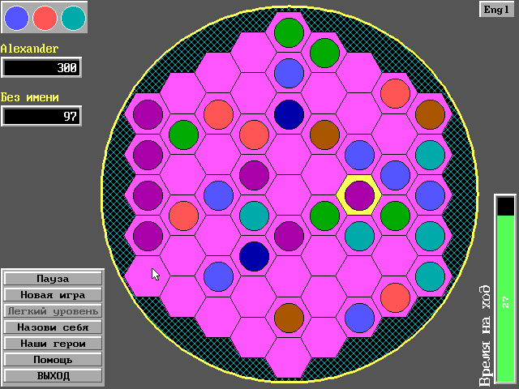Exit the game with ВЫХОД
Viewport: 519px width, 389px height.
coord(53,376)
